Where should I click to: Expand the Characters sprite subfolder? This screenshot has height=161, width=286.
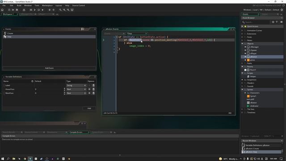(x=245, y=93)
